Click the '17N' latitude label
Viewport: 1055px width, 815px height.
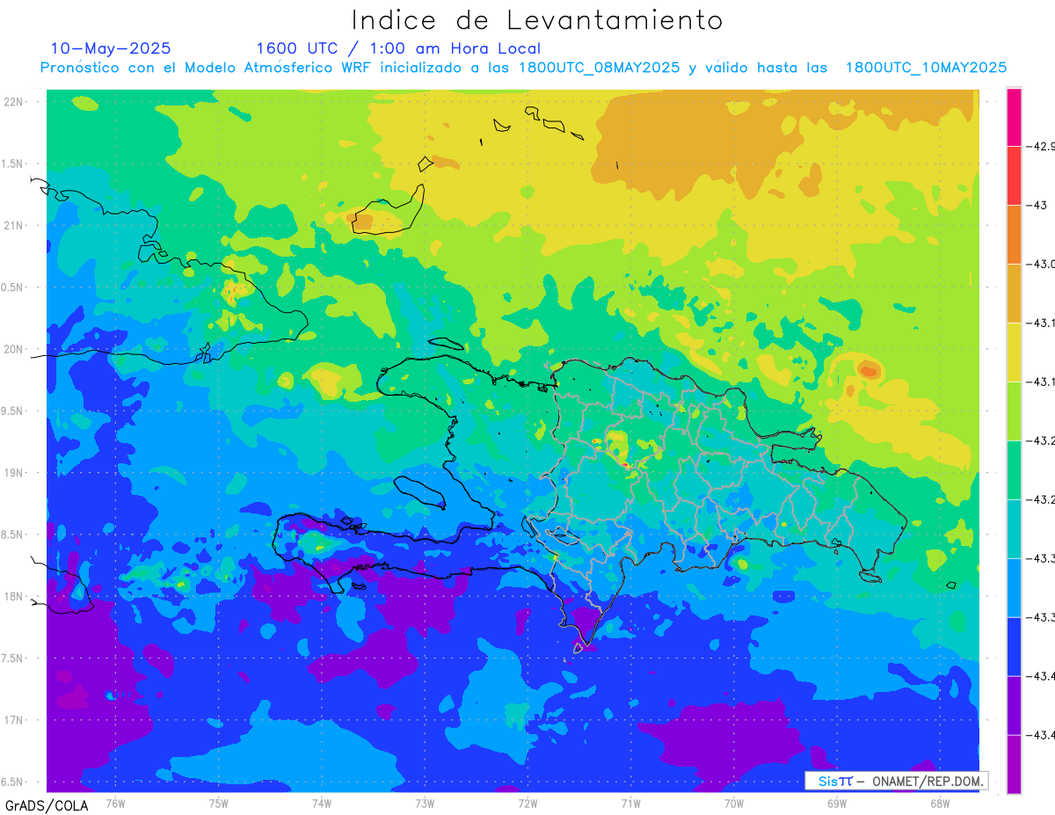(13, 720)
